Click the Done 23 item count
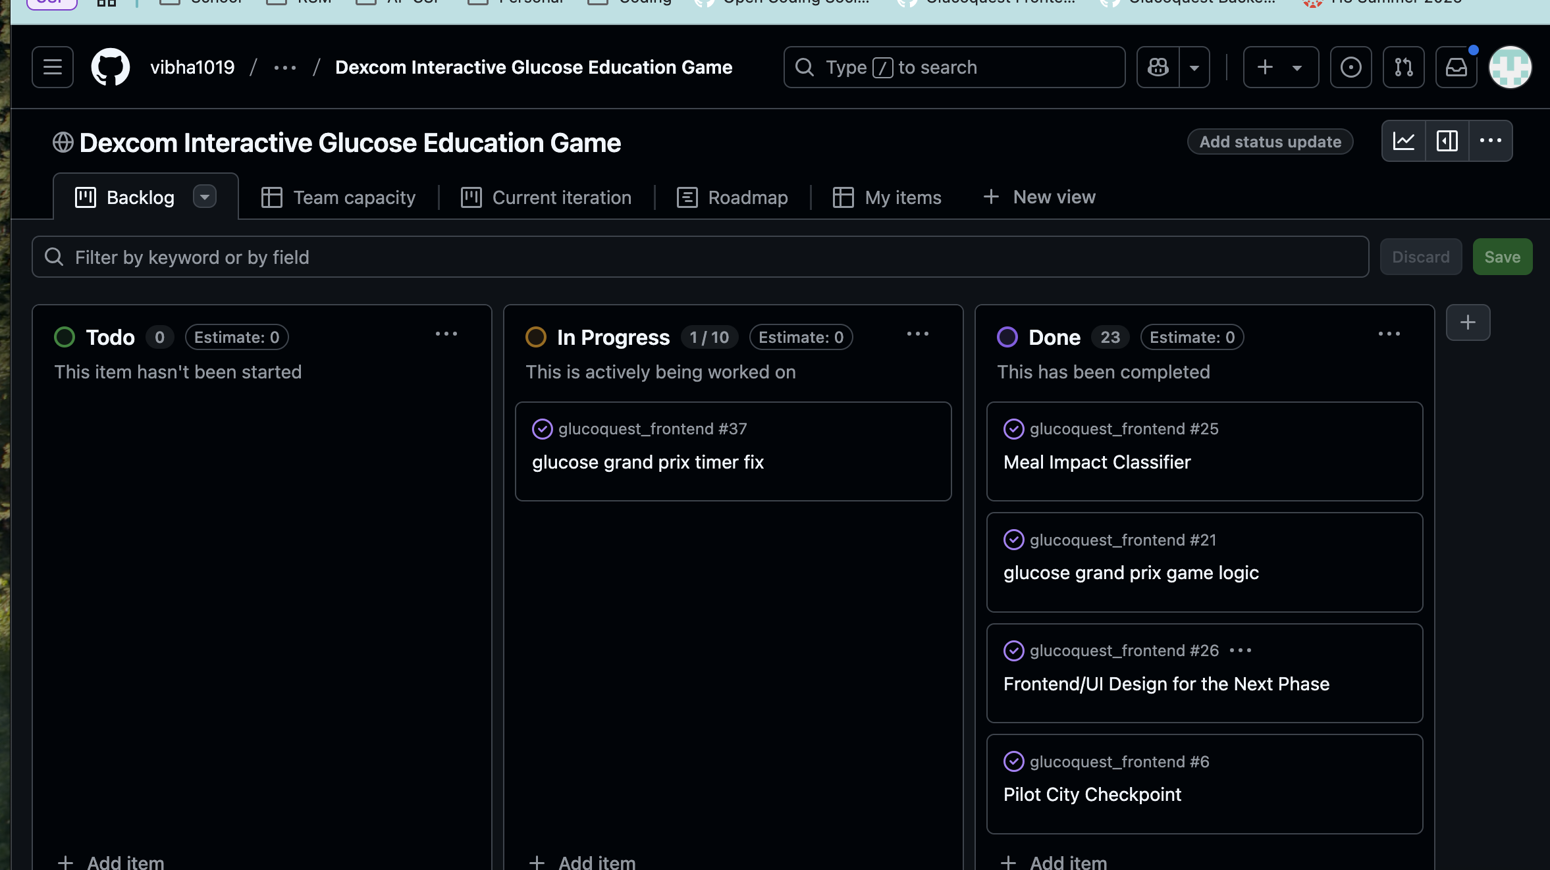The image size is (1550, 870). (1110, 337)
